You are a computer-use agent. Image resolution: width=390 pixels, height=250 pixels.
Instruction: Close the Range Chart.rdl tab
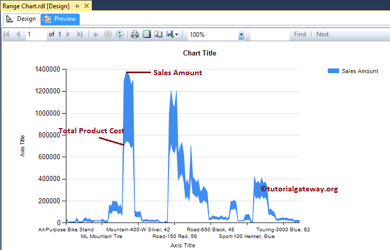click(x=87, y=6)
